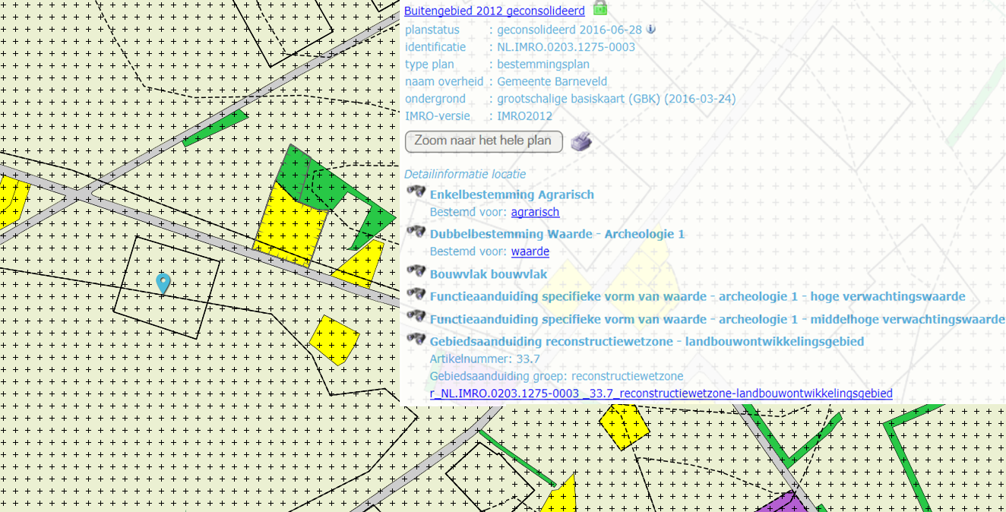Click the type plan value bestemmingsplan
The width and height of the screenshot is (1006, 512).
click(543, 65)
